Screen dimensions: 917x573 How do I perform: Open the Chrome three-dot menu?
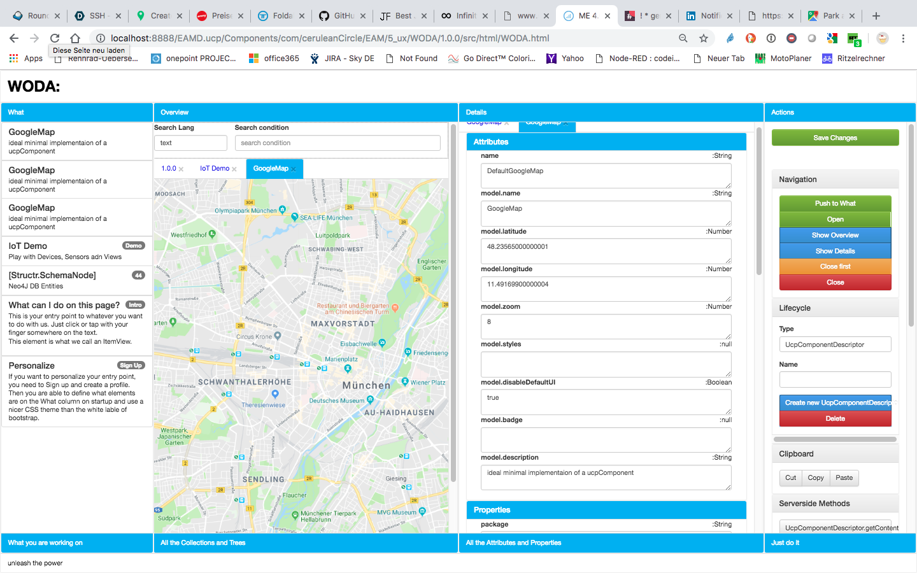[x=903, y=38]
